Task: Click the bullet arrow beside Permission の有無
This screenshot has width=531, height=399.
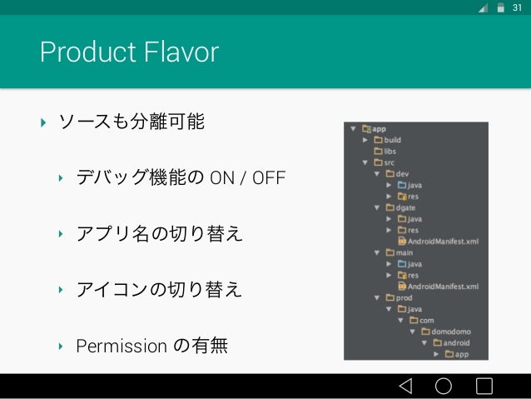Action: click(x=61, y=347)
